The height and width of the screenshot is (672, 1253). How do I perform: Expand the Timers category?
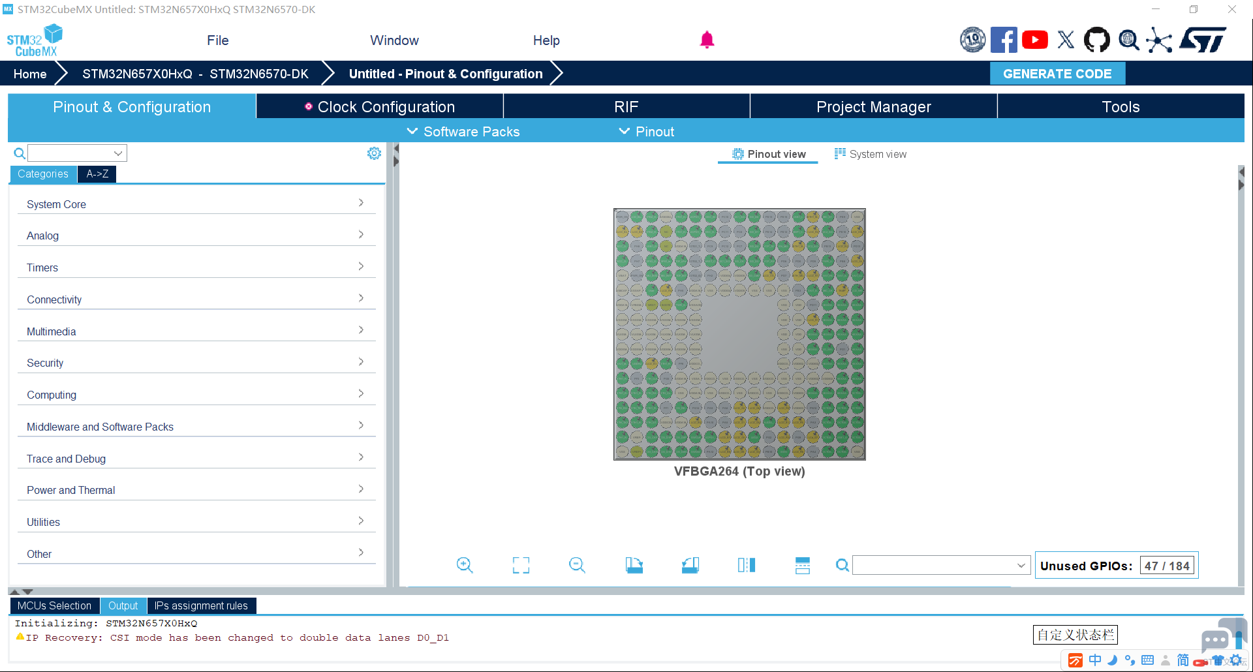(196, 267)
